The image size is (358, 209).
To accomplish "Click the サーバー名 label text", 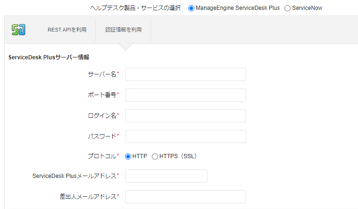I will pos(102,74).
